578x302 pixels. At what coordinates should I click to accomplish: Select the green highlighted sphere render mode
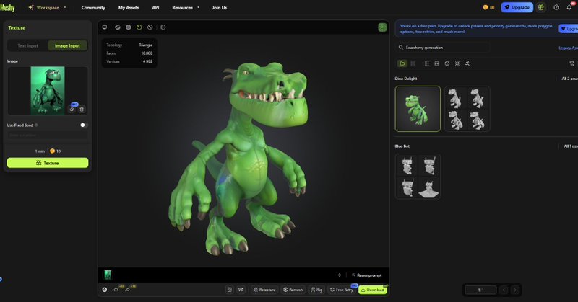pyautogui.click(x=139, y=27)
